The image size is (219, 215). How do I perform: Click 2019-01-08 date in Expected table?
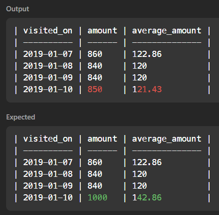coord(48,174)
